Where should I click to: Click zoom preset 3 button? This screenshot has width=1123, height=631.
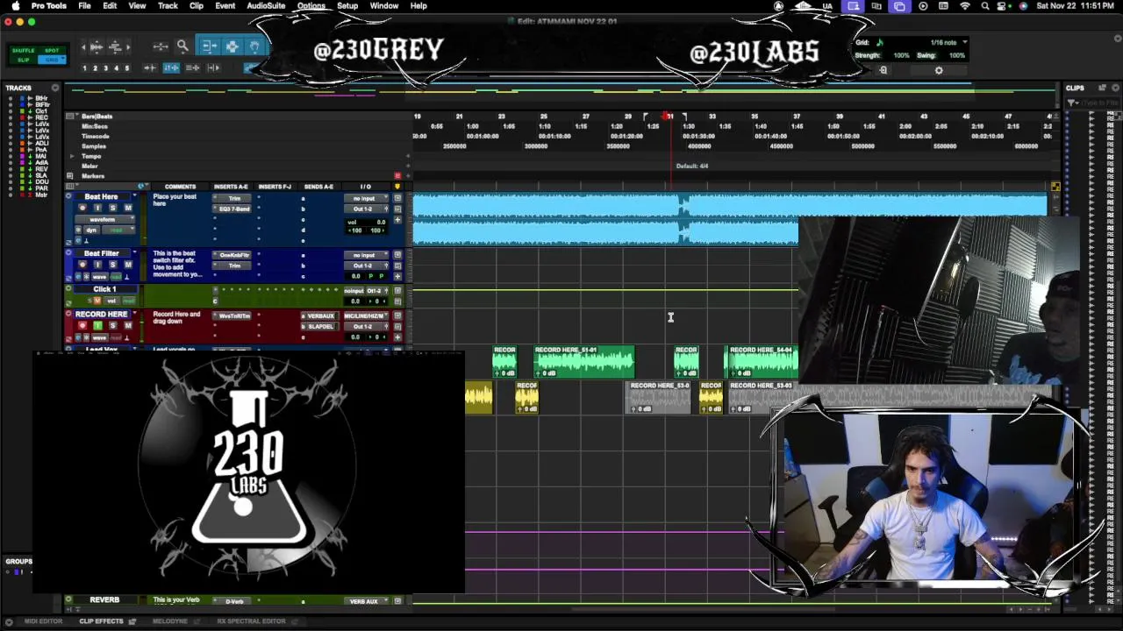point(106,68)
